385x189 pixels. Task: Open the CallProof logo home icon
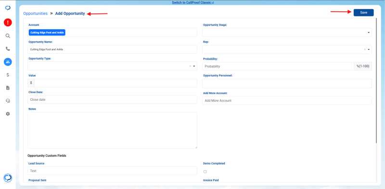8,8
